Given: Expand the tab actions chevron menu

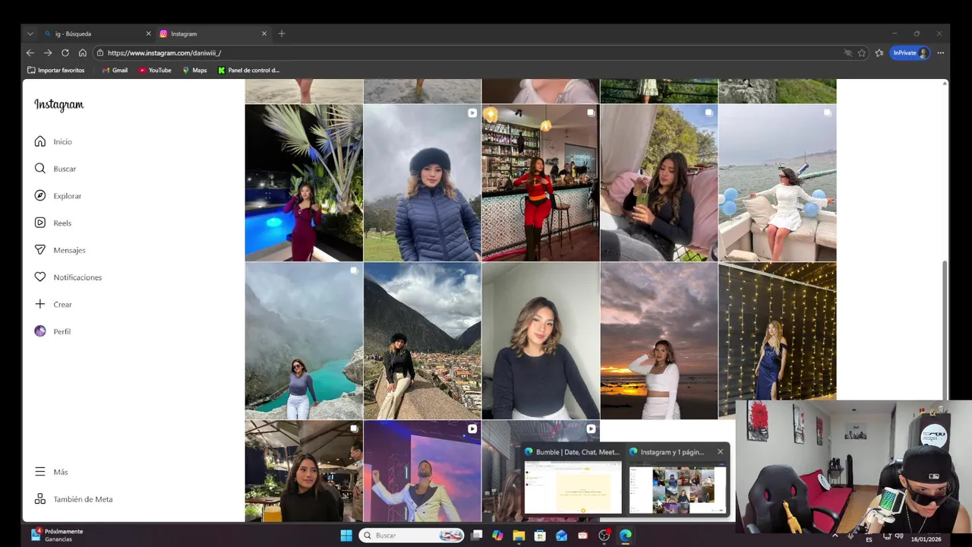Looking at the screenshot, I should coord(30,33).
